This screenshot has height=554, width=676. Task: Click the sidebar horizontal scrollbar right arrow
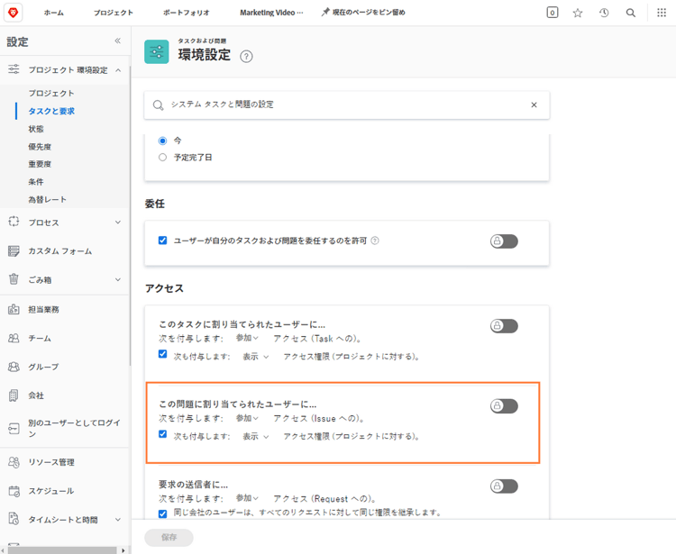[123, 550]
